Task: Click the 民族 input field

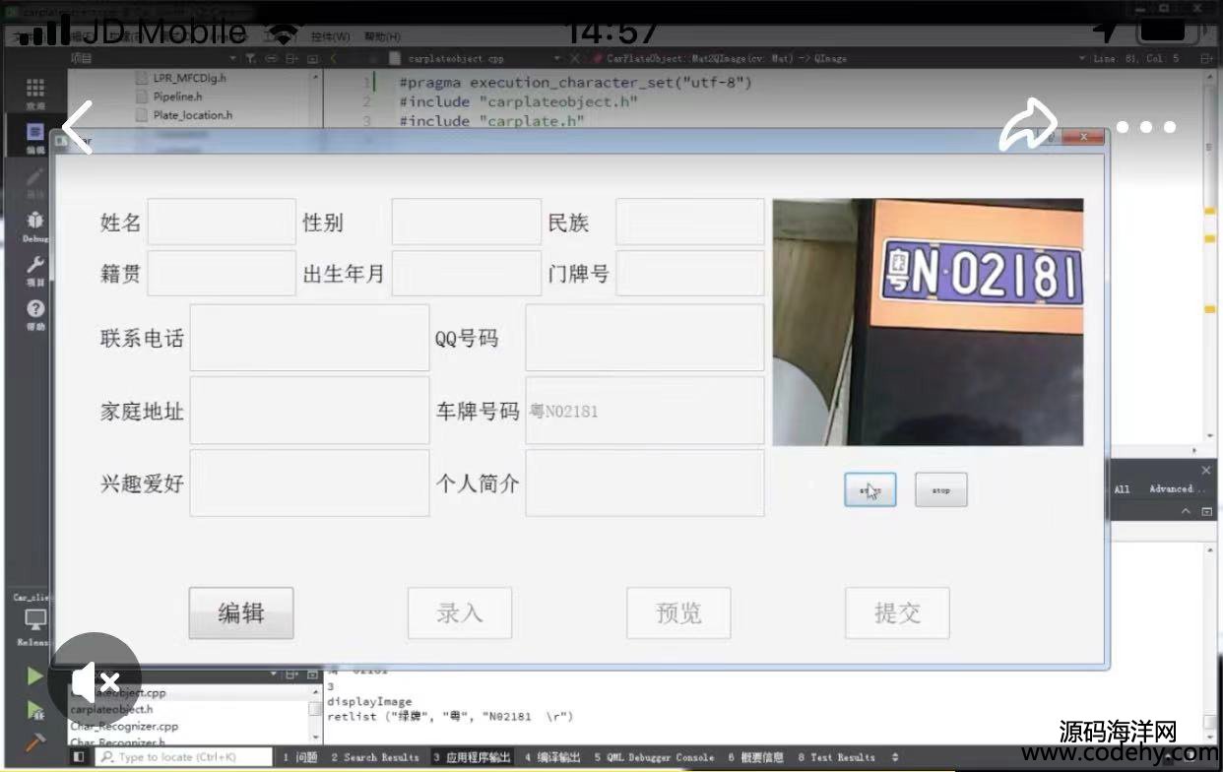Action: pos(689,222)
